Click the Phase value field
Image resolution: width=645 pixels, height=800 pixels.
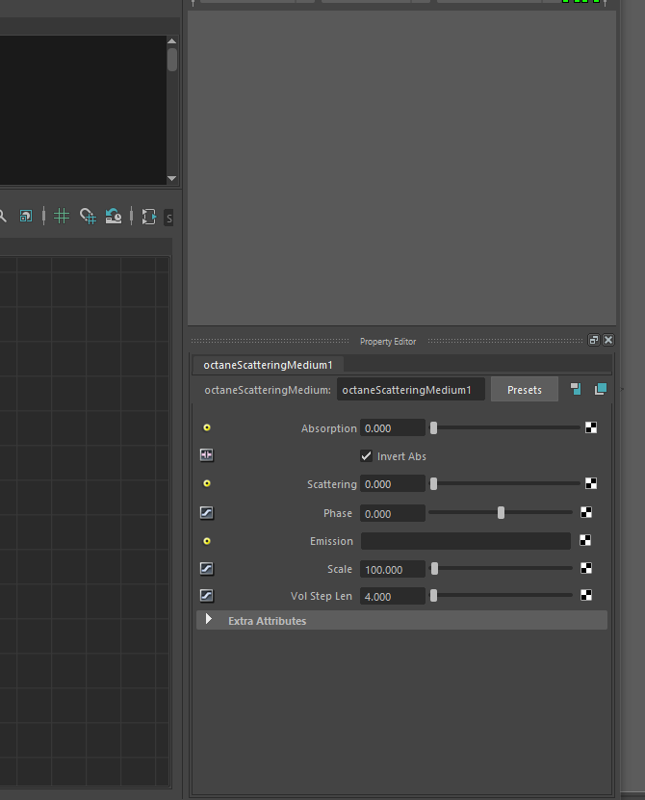pos(393,513)
